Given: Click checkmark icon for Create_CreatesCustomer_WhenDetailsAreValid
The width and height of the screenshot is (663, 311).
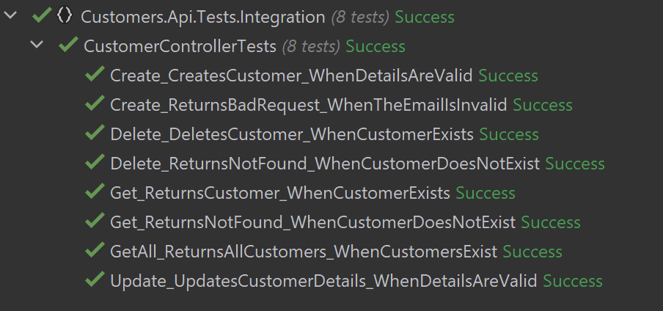Looking at the screenshot, I should (95, 76).
